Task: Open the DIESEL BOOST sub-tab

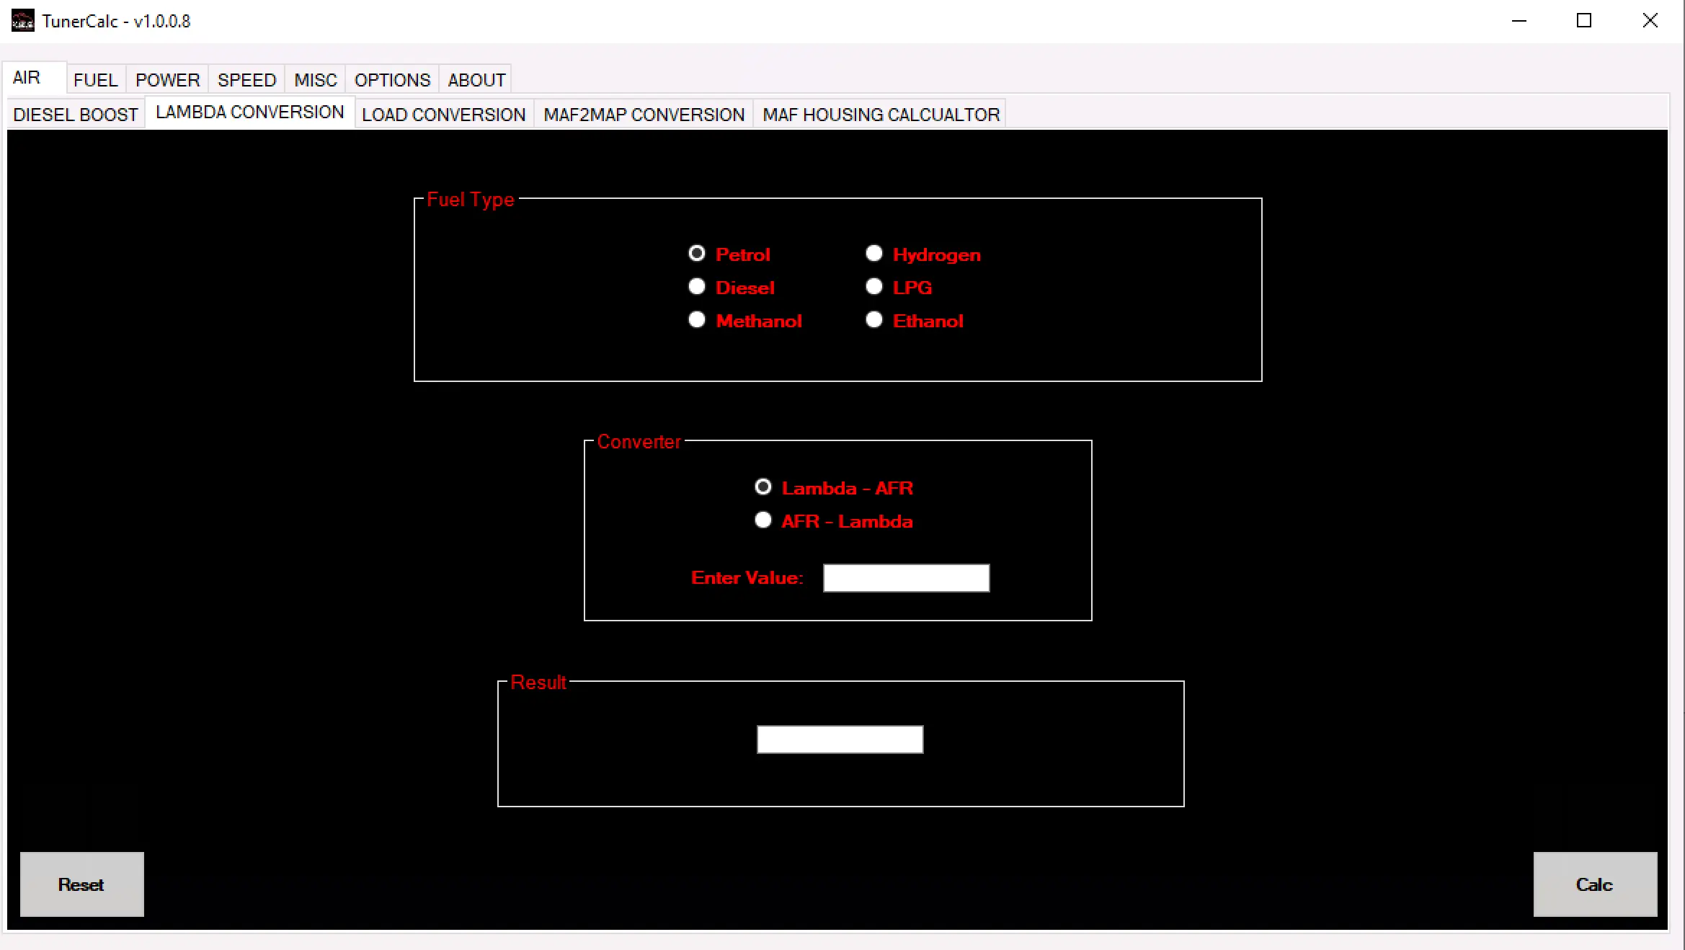Action: pyautogui.click(x=76, y=115)
